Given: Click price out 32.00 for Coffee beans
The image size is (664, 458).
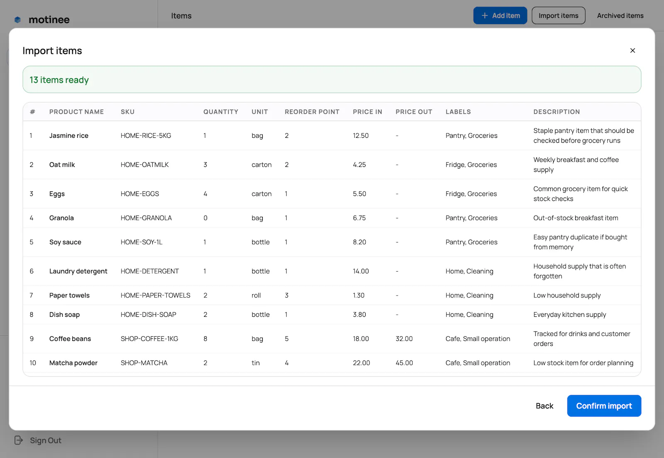Looking at the screenshot, I should (x=404, y=339).
